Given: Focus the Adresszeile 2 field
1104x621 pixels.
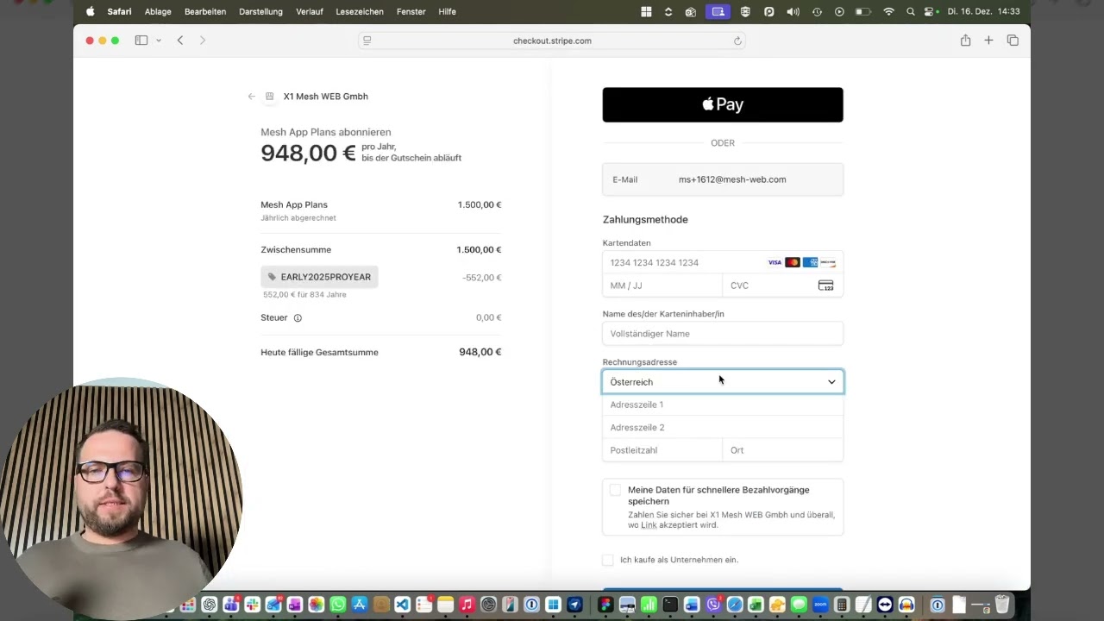Looking at the screenshot, I should tap(723, 428).
